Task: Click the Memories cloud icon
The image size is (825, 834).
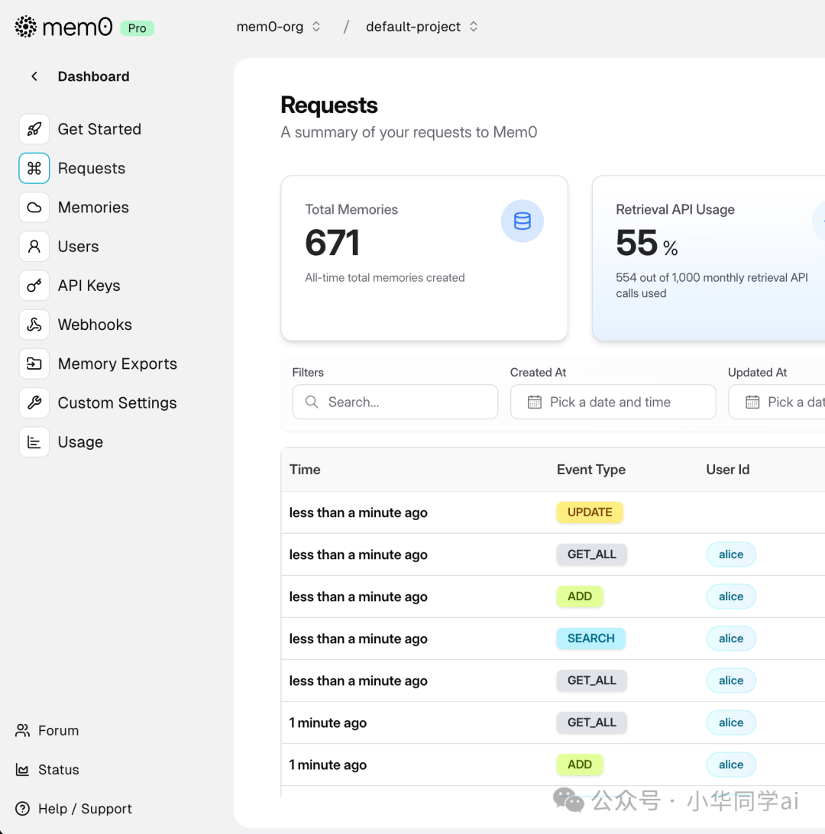Action: [34, 208]
